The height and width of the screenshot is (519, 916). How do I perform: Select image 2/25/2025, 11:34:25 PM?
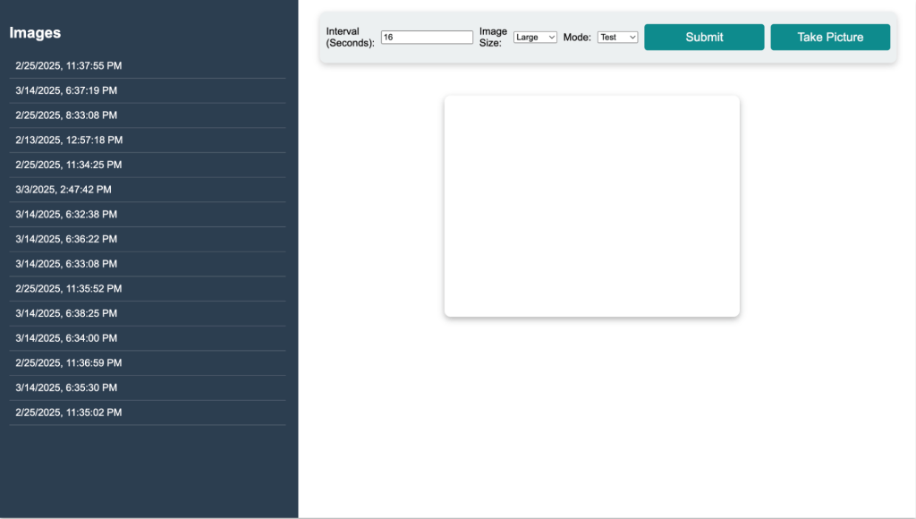pyautogui.click(x=69, y=165)
